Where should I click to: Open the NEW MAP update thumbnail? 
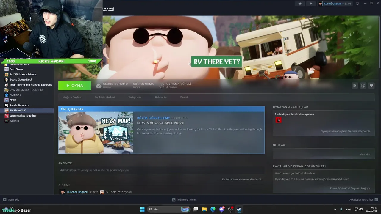(96, 133)
